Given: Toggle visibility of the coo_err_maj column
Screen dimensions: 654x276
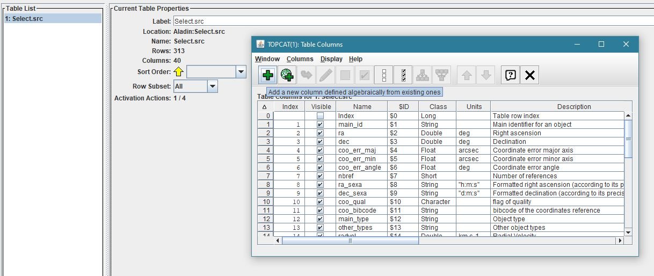Looking at the screenshot, I should (320, 150).
